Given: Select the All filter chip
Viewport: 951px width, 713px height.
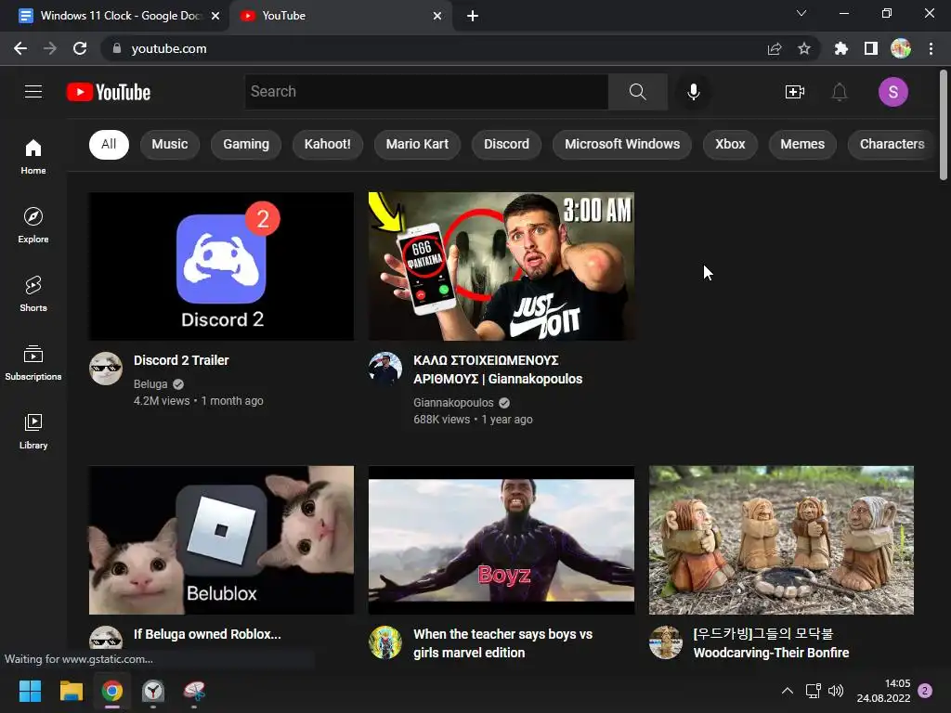Looking at the screenshot, I should tap(109, 144).
